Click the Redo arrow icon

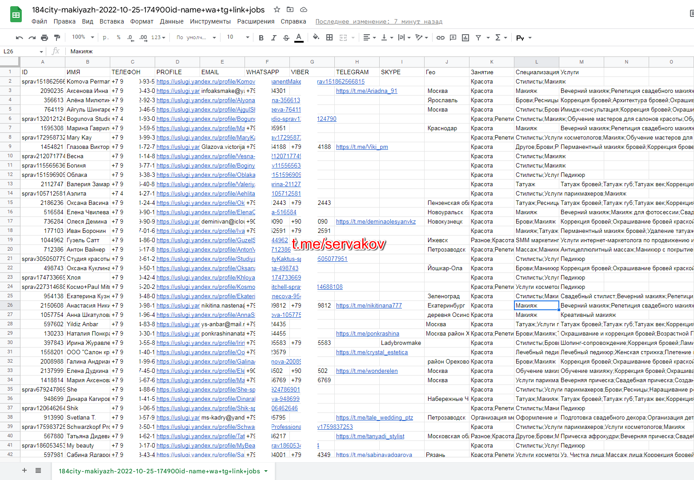point(32,38)
